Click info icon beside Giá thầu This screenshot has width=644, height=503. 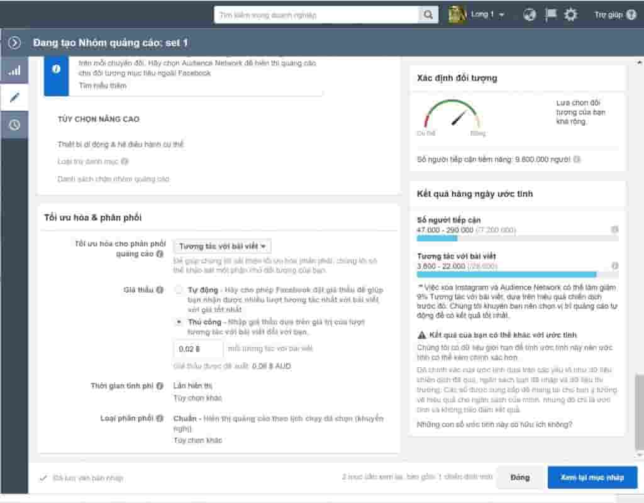[160, 290]
